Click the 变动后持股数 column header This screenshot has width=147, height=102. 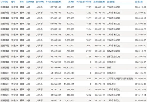(99, 2)
